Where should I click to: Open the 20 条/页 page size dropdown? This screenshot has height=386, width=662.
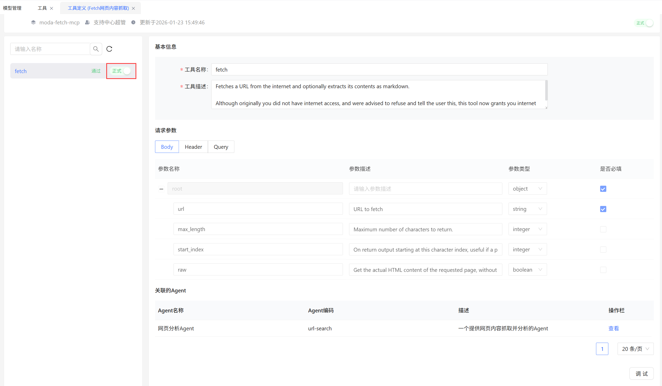[635, 349]
